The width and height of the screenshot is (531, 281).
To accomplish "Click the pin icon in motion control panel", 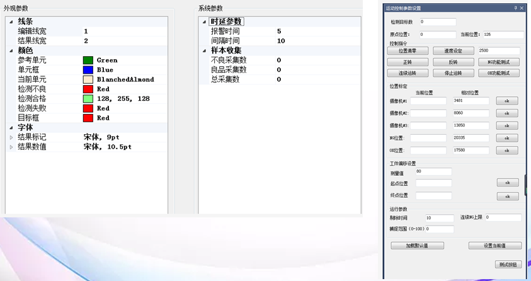I will pos(516,8).
